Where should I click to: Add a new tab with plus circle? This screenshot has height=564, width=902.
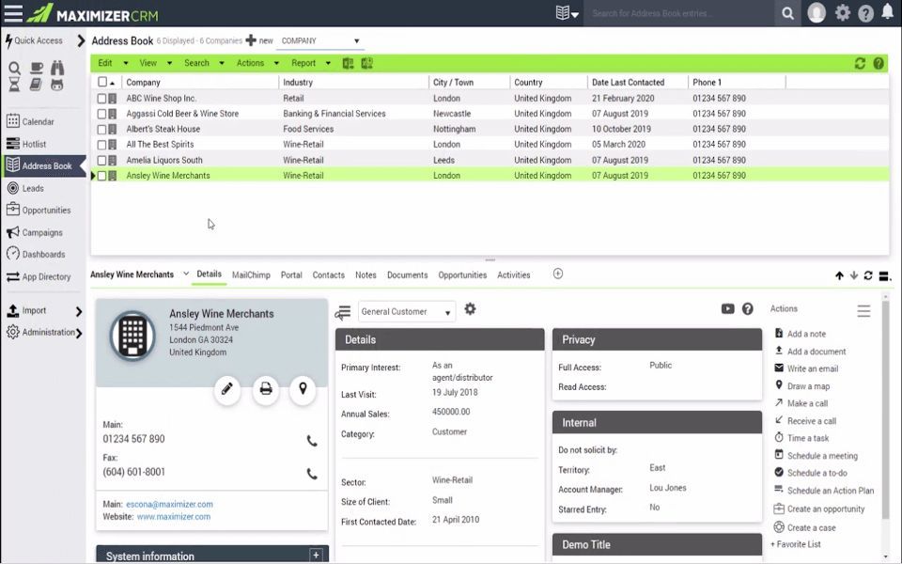(558, 274)
